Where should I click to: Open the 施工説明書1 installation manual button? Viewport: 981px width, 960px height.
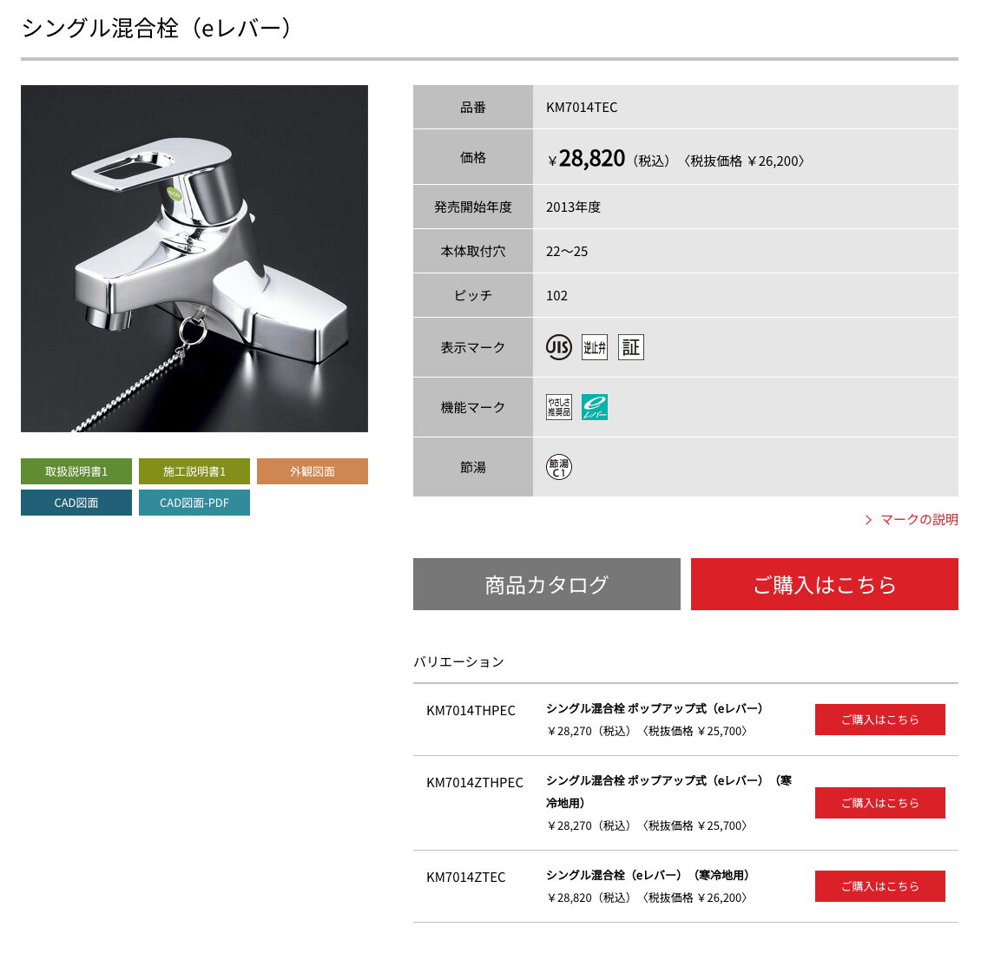(194, 471)
